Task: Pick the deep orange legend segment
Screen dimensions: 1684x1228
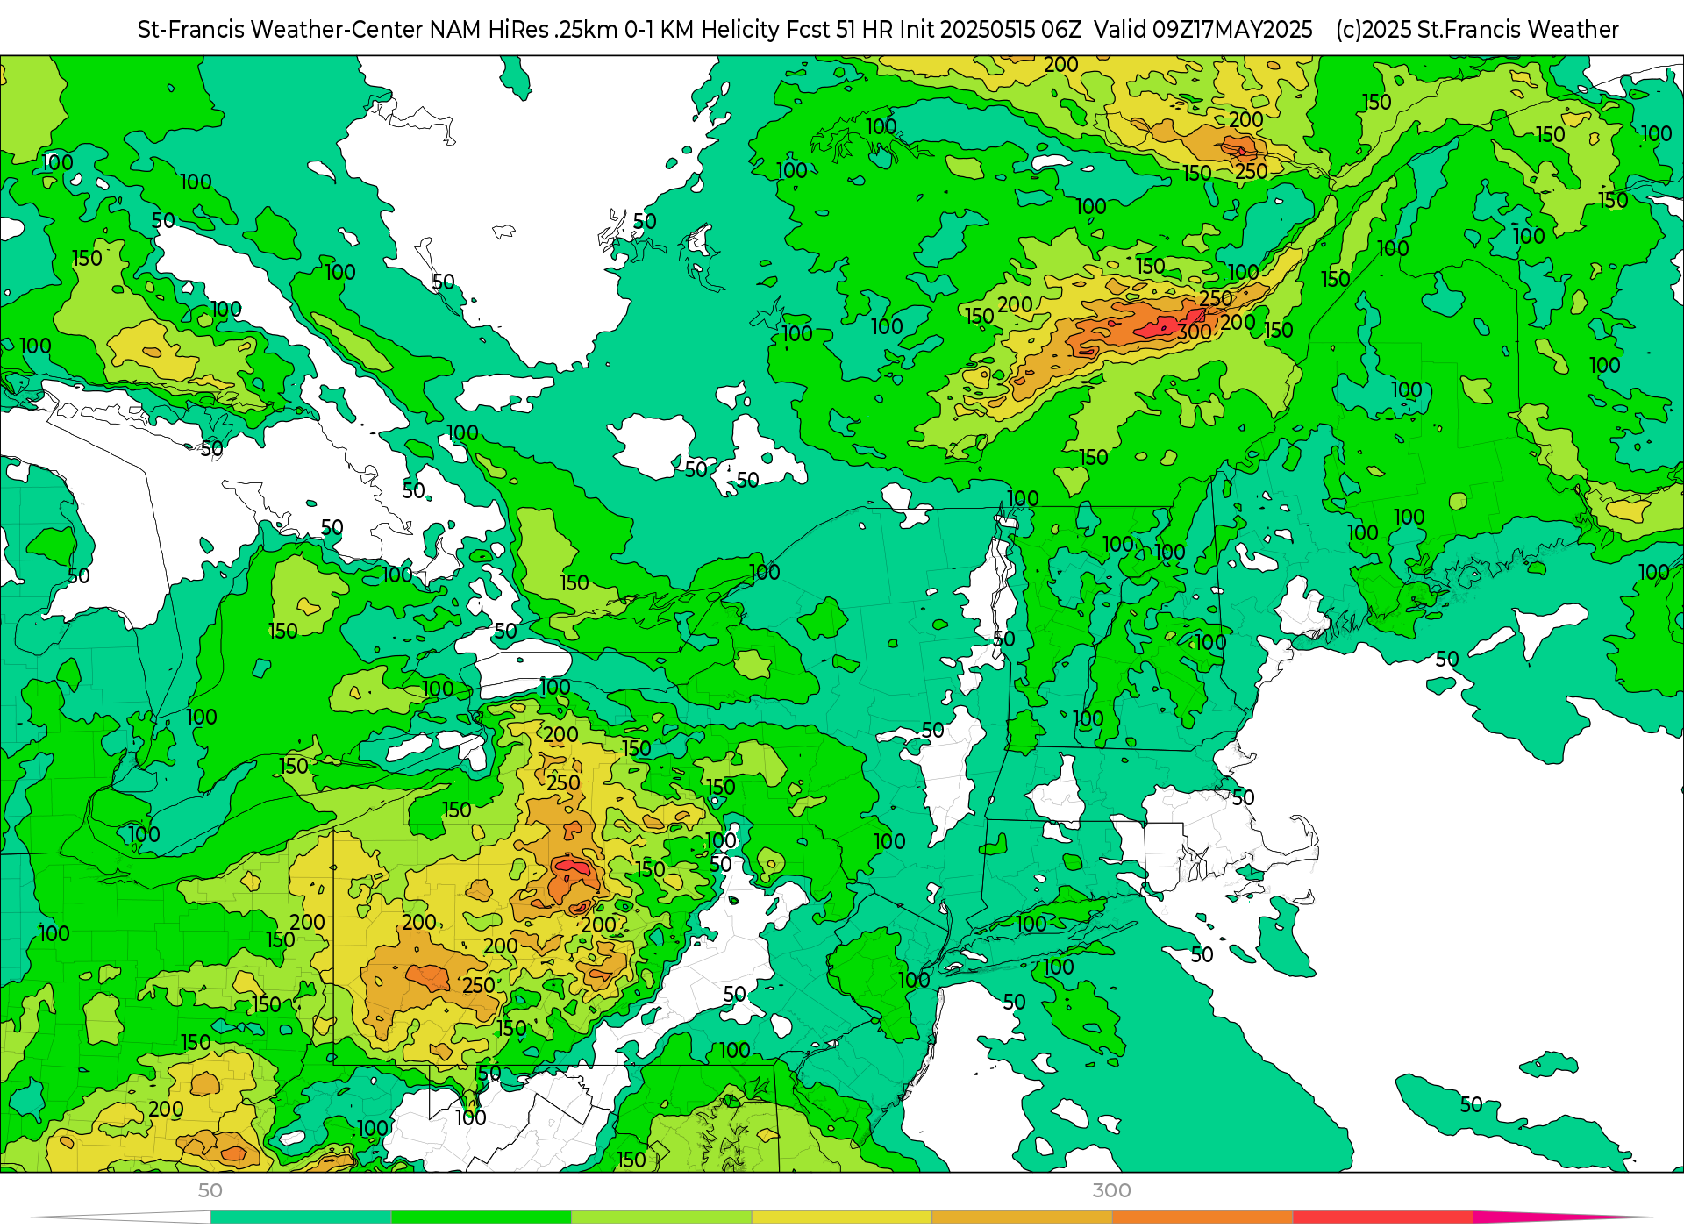Action: click(x=1202, y=1217)
